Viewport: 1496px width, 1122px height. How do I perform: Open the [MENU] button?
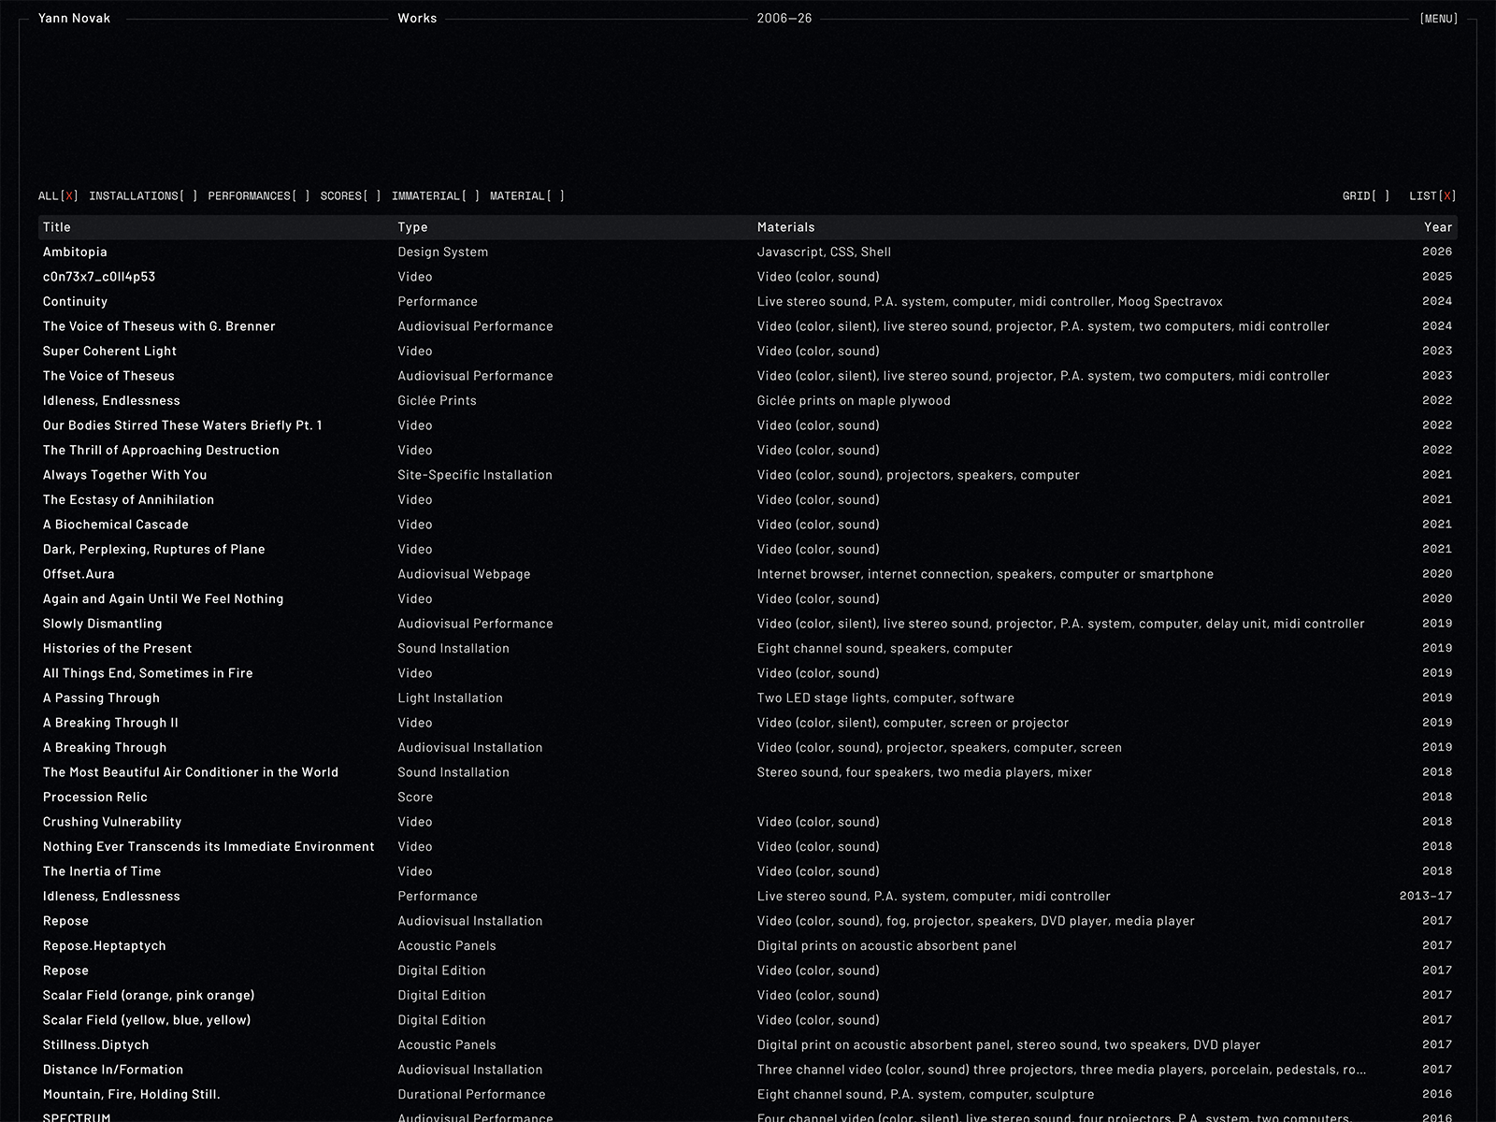coord(1438,19)
